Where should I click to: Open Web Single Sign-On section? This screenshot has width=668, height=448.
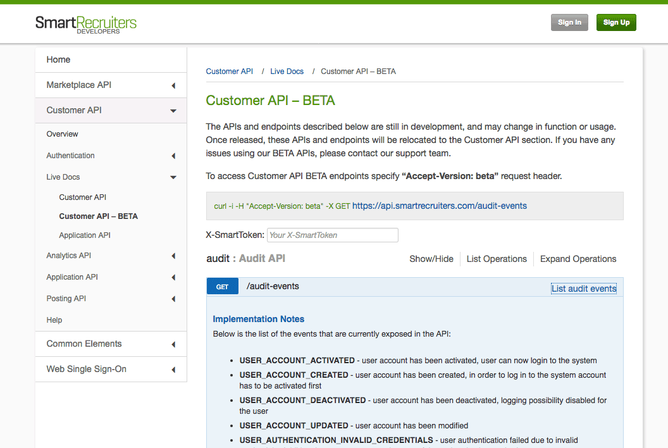point(87,369)
